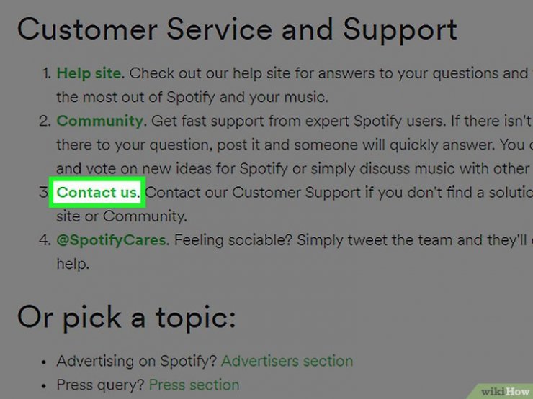Open the Advertisers section link
This screenshot has height=399, width=533.
[287, 361]
